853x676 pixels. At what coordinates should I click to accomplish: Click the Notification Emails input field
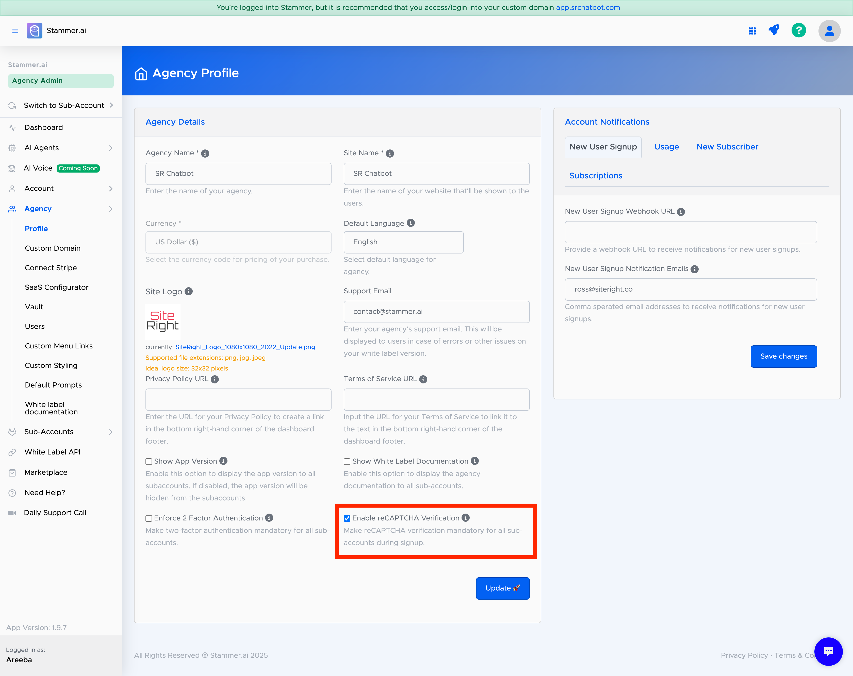tap(690, 290)
